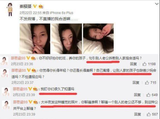Like the comment with 715 likes
The height and width of the screenshot is (119, 160).
coord(147,83)
